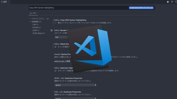Toggle the Match Brackets checkbox

[x=55, y=47]
